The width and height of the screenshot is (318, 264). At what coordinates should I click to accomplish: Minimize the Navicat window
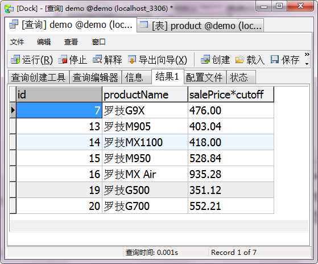264,6
